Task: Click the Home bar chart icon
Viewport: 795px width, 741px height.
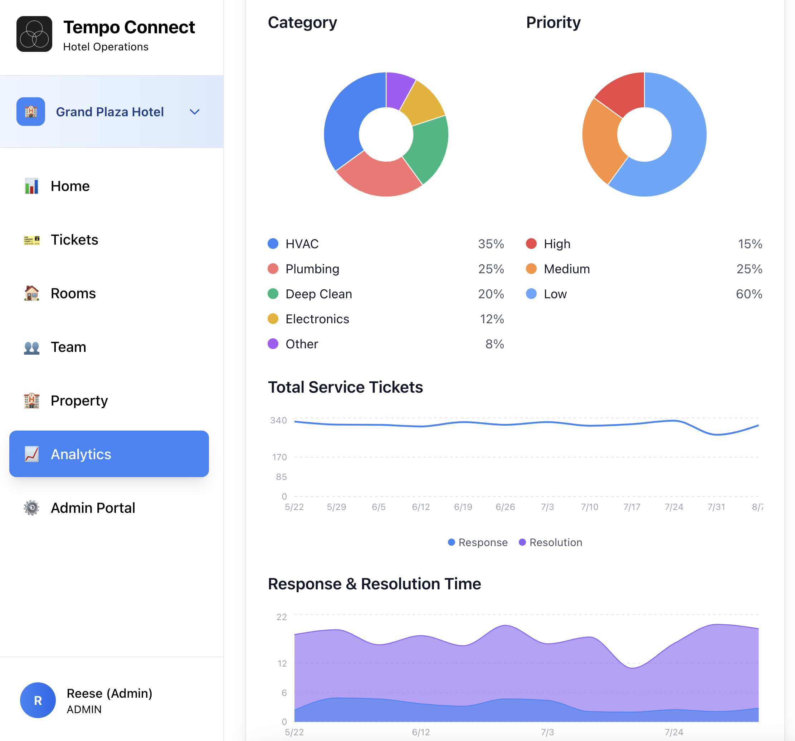Action: pos(31,186)
